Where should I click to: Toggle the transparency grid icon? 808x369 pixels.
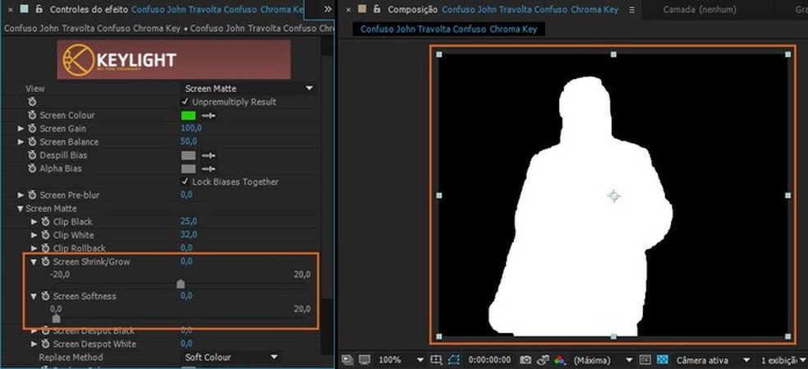662,360
